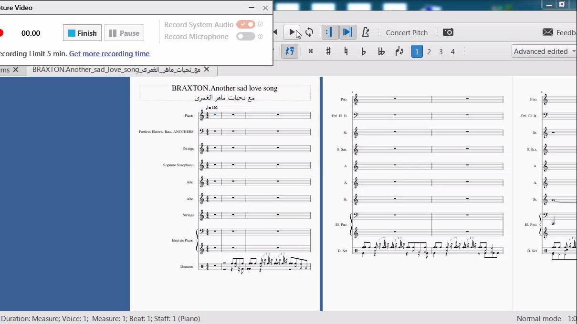The height and width of the screenshot is (324, 577).
Task: Restore down the MuseScore window
Action: point(562,4)
